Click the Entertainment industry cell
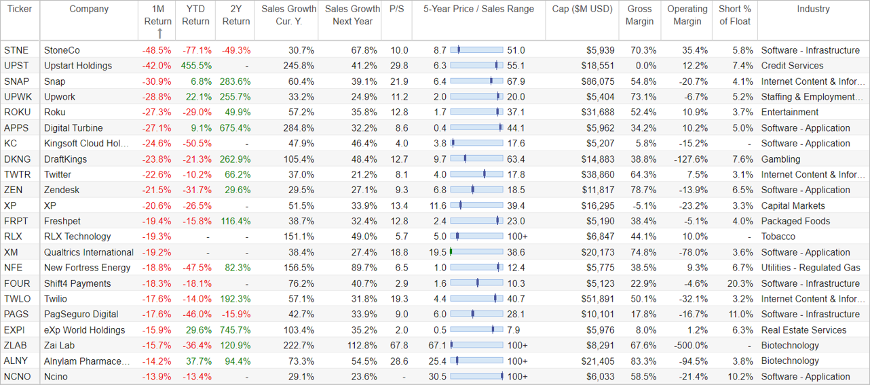The width and height of the screenshot is (870, 385). pos(790,113)
